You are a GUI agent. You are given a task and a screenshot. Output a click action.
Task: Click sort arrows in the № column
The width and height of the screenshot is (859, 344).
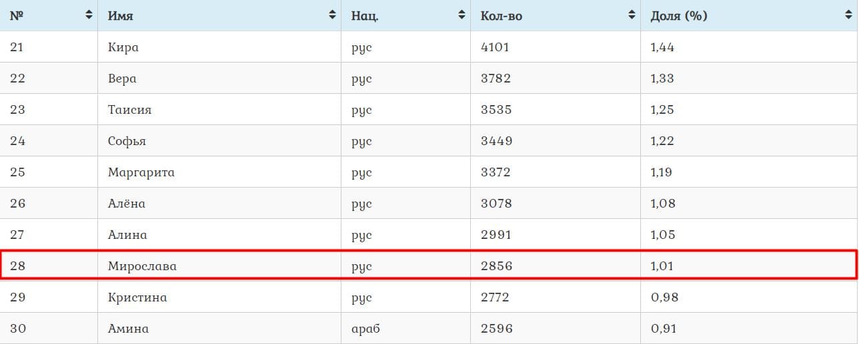[x=89, y=15]
